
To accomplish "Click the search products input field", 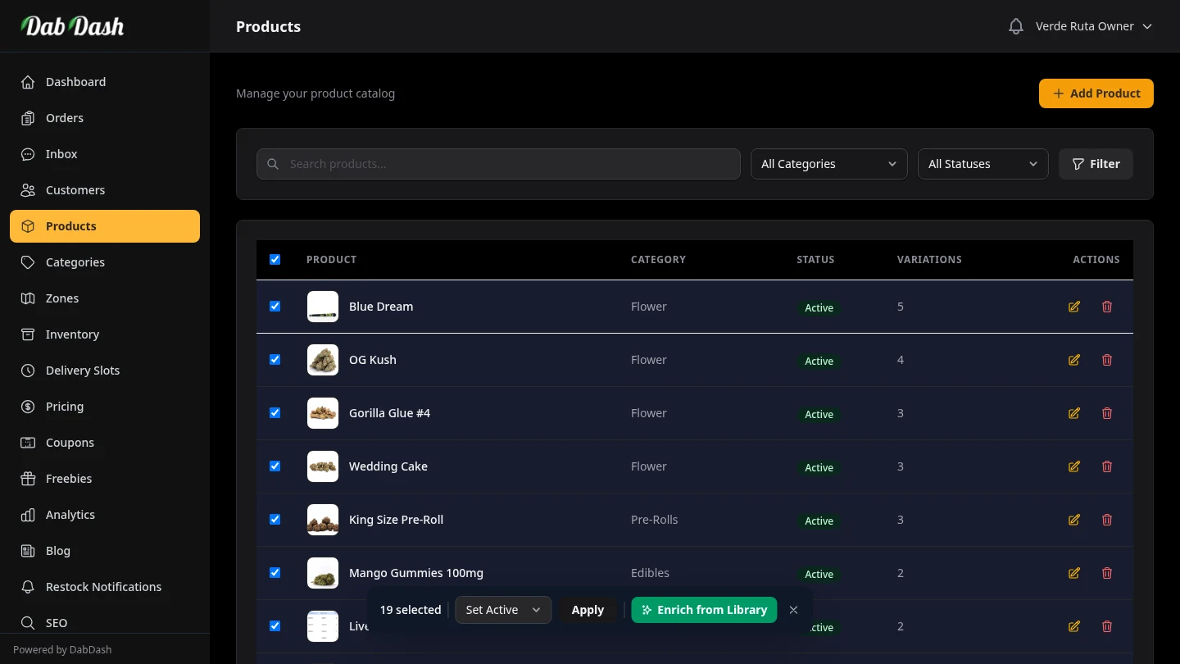I will pyautogui.click(x=497, y=164).
